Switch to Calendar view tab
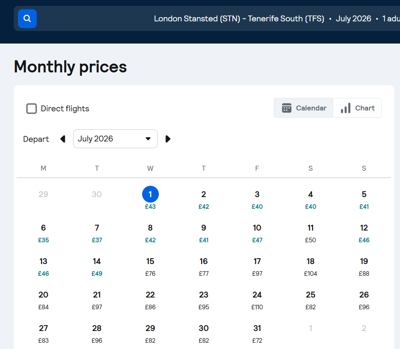Viewport: 400px width, 349px height. 304,108
